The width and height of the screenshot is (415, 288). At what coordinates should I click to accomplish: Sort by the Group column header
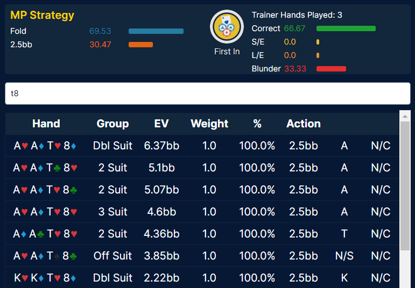(x=112, y=124)
